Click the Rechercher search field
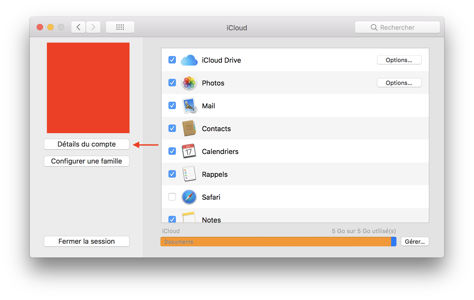 (397, 27)
